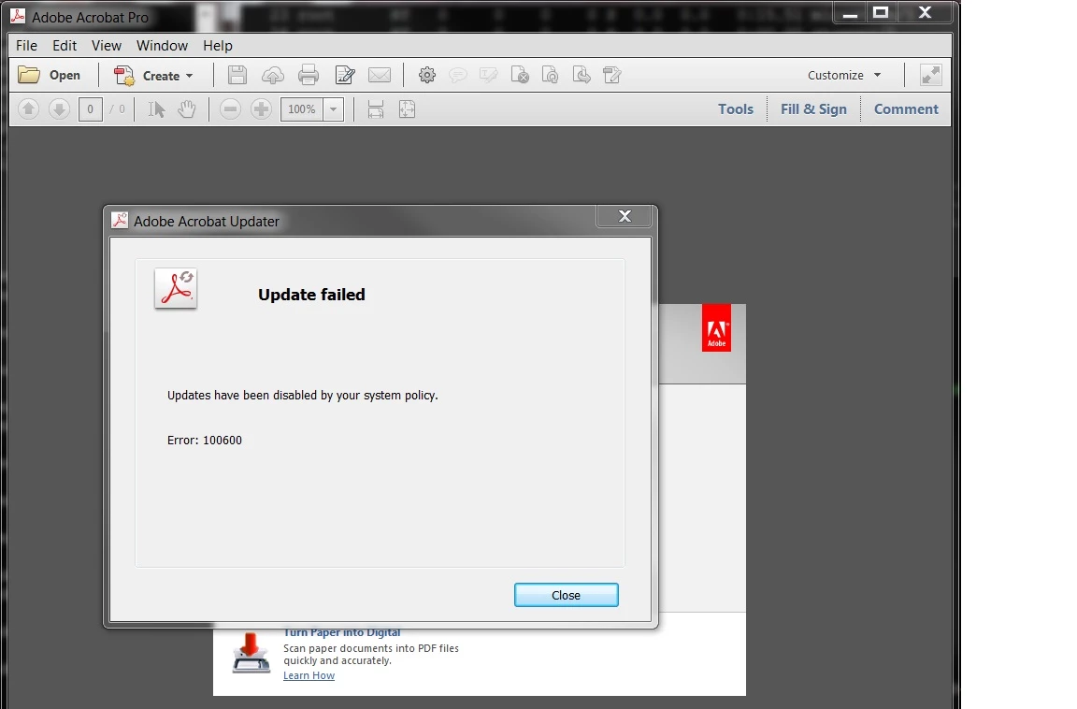This screenshot has height=709, width=1077.
Task: Click the 100% zoom value field
Action: click(x=302, y=109)
